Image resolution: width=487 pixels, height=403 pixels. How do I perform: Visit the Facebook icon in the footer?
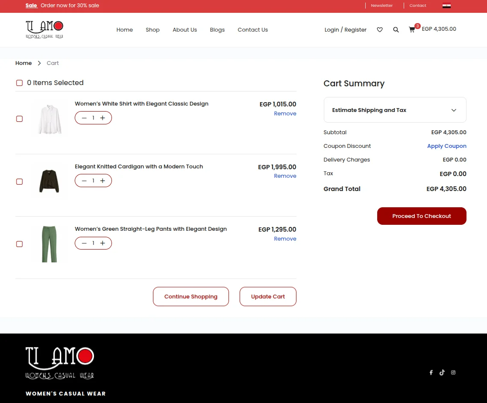click(431, 372)
